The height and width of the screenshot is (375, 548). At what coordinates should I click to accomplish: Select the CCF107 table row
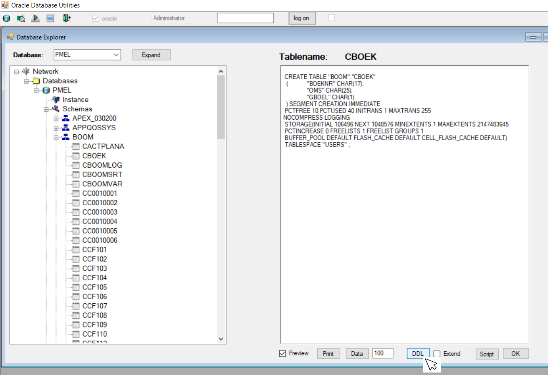[95, 306]
